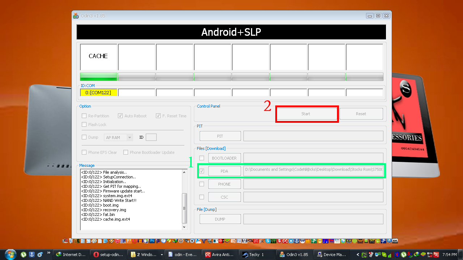
Task: Tick the PHONE file checkbox
Action: [x=201, y=184]
